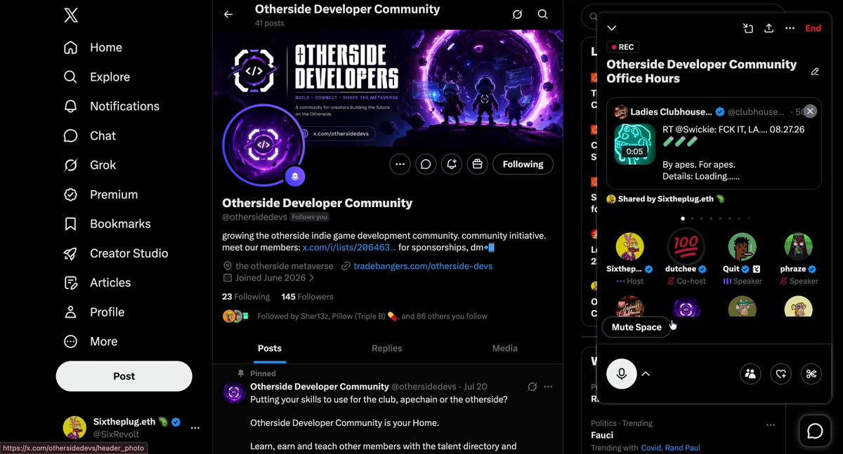Open the Space three-dots menu
Viewport: 843px width, 454px height.
pyautogui.click(x=790, y=28)
